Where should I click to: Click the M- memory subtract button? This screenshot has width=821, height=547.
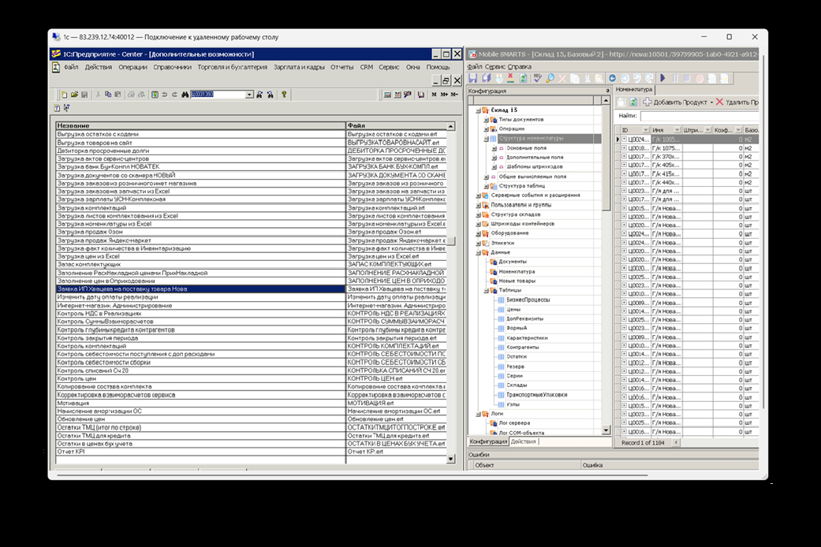pos(454,95)
